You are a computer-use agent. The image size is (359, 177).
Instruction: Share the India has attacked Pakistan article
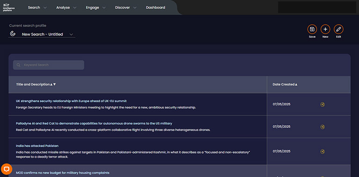[x=323, y=151]
